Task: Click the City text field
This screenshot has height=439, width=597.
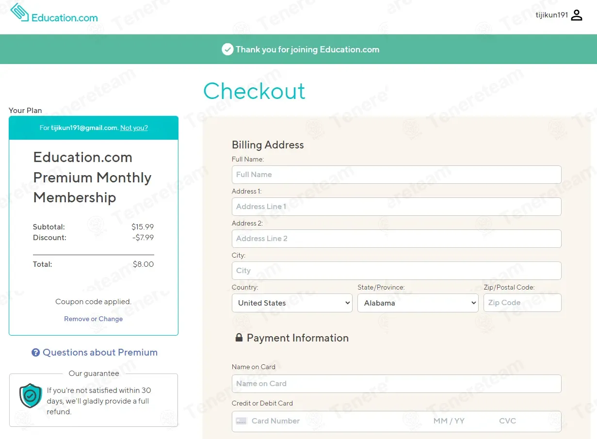Action: tap(396, 271)
